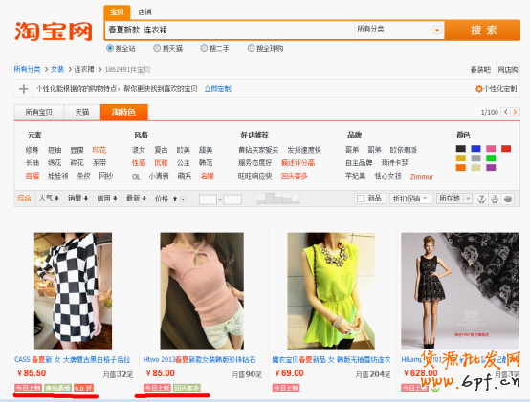Click the 7-day return filter icon

[481, 199]
